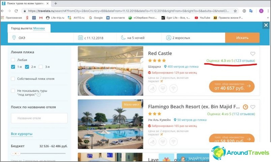Viewport: 271px width, 162px height.
Task: Click the browser forward arrow
Action: coord(9,11)
